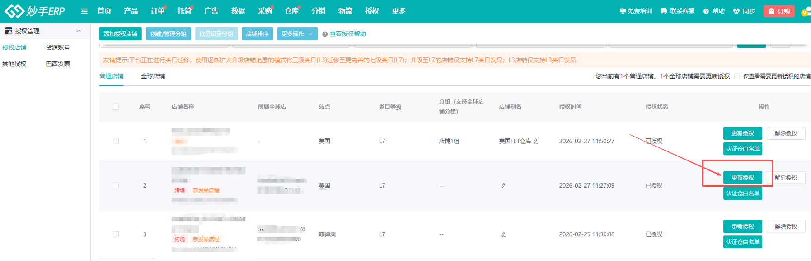Open the 更多 top navigation menu
This screenshot has height=261, width=811.
[398, 11]
